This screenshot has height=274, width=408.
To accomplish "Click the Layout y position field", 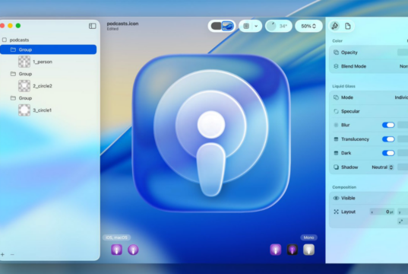I will (x=403, y=212).
